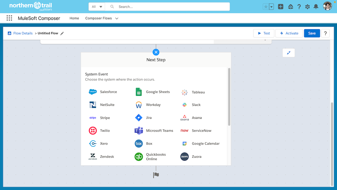The image size is (337, 190).
Task: Click the system list scrollbar
Action: [229, 97]
